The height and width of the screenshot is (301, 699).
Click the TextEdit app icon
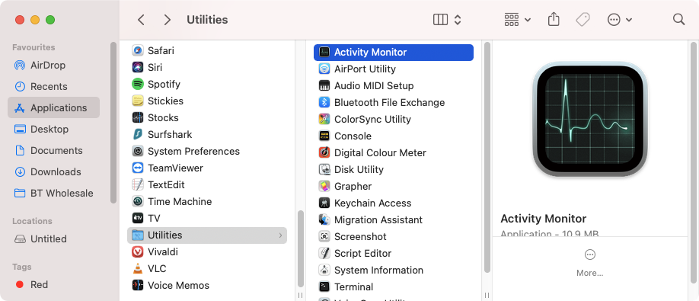[138, 184]
